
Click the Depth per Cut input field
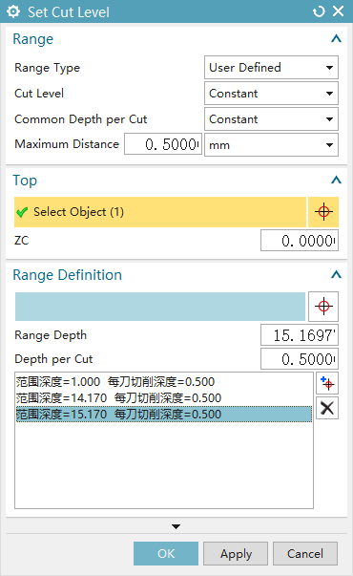300,359
